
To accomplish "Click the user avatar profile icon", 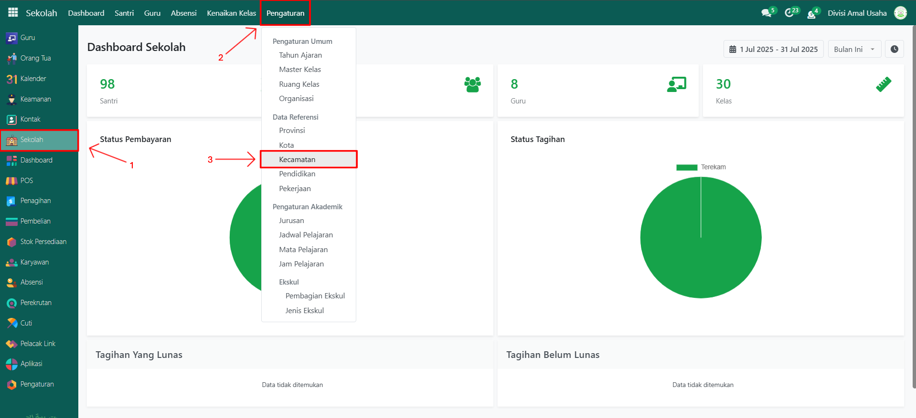I will pos(900,13).
